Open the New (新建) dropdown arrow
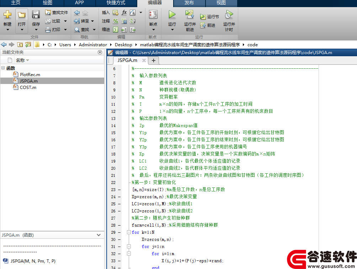This screenshot has height=269, width=357. point(7,30)
